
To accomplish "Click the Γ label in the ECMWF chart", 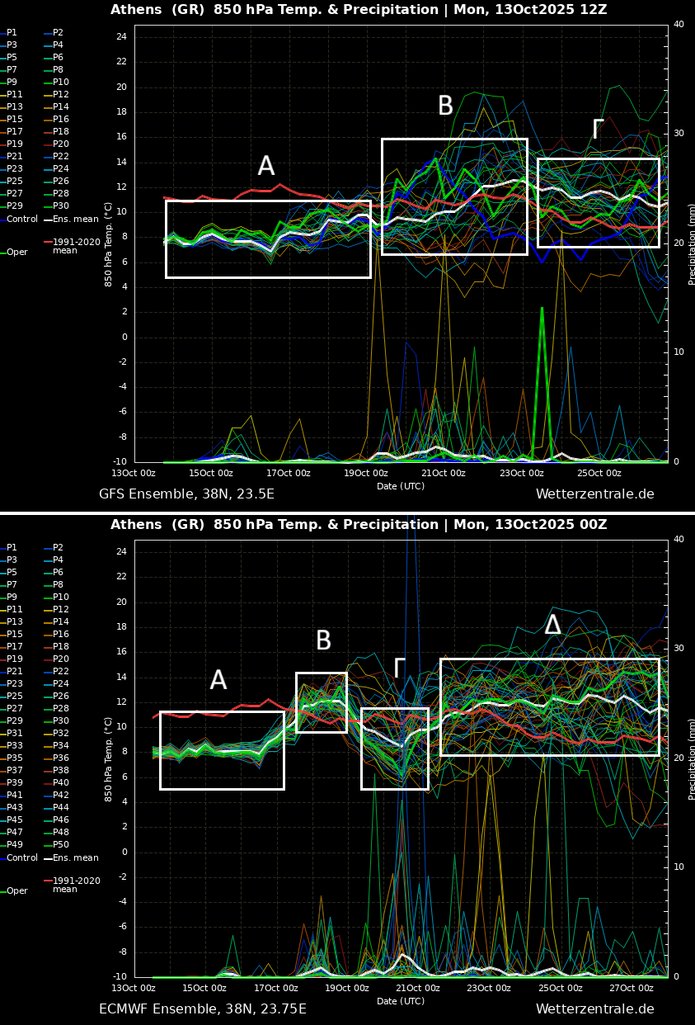I will [400, 668].
